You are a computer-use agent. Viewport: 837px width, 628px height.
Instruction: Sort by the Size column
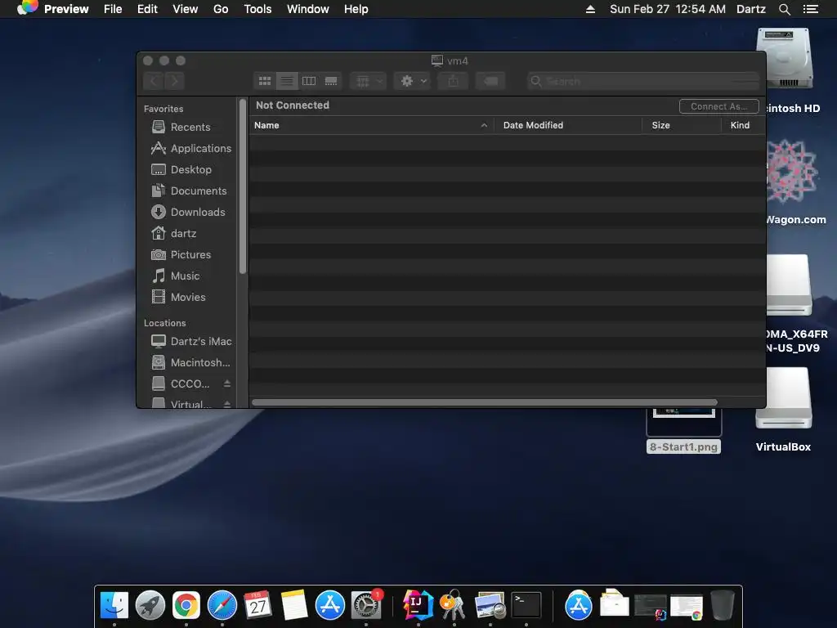tap(682, 125)
